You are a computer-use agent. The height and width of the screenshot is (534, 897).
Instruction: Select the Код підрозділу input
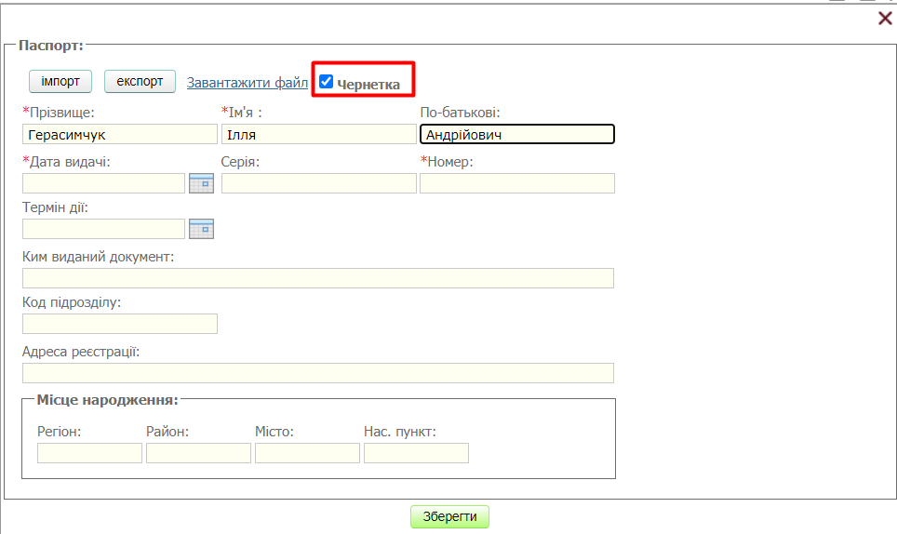click(x=119, y=324)
